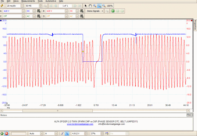Screen dimensions: 197x136
Task: Click the green add measurement icon
Action: coord(112,11)
